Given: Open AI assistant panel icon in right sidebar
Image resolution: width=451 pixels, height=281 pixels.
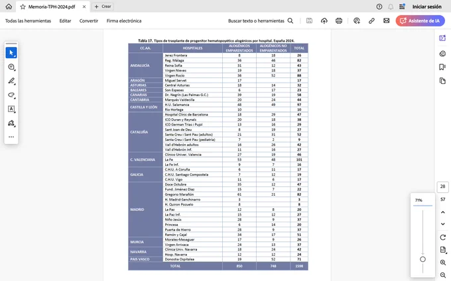Looking at the screenshot, I should coord(442,38).
